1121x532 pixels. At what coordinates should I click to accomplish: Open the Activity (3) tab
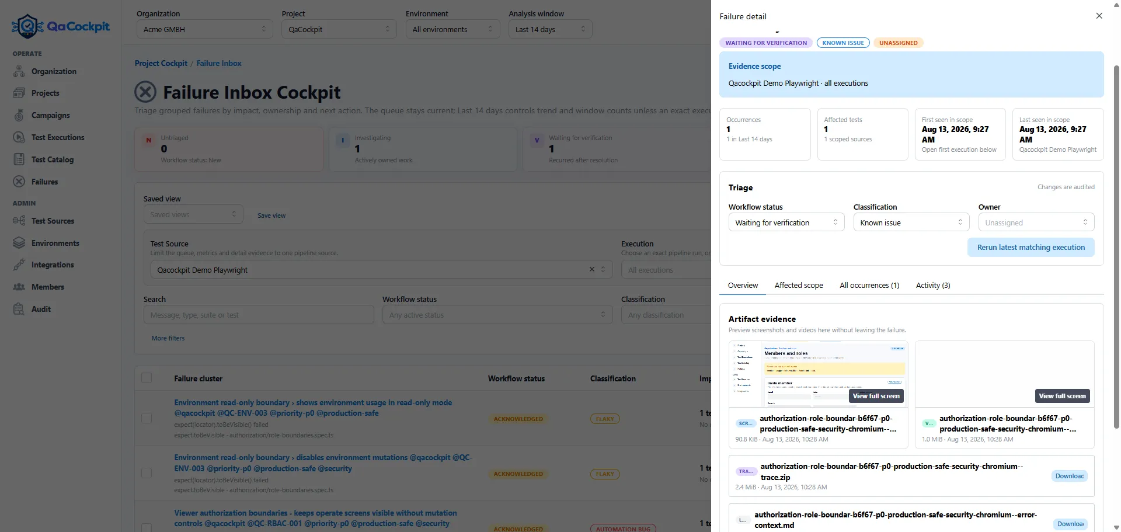tap(933, 286)
